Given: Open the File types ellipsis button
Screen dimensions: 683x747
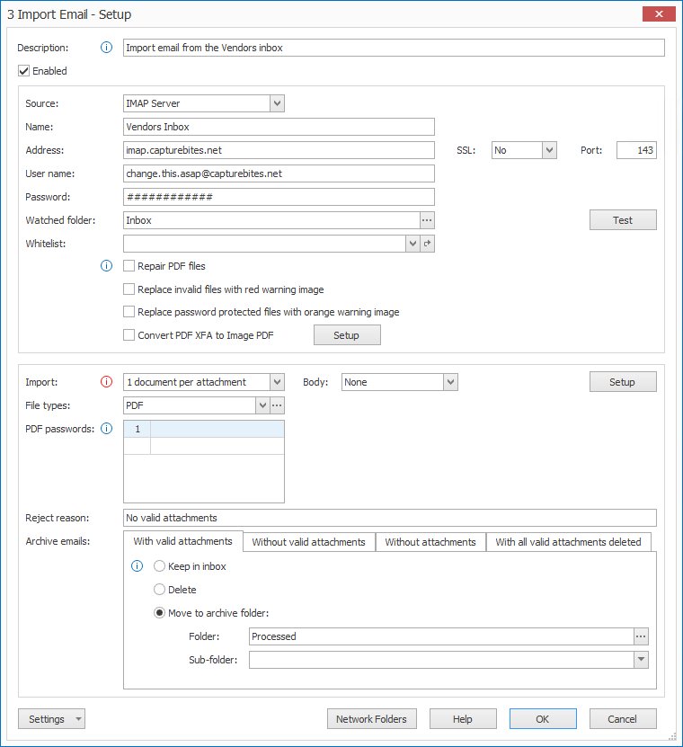Looking at the screenshot, I should pos(277,405).
